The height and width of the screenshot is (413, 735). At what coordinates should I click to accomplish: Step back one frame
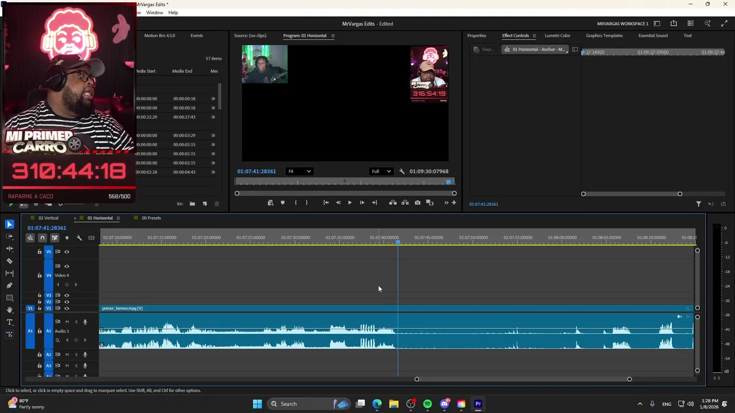click(x=338, y=202)
